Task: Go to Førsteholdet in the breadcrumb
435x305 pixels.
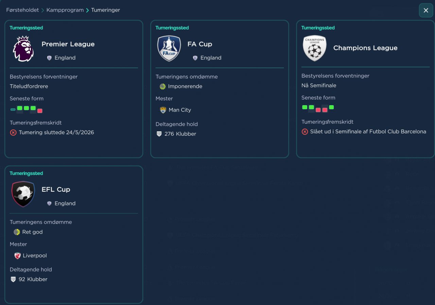Action: (x=22, y=10)
